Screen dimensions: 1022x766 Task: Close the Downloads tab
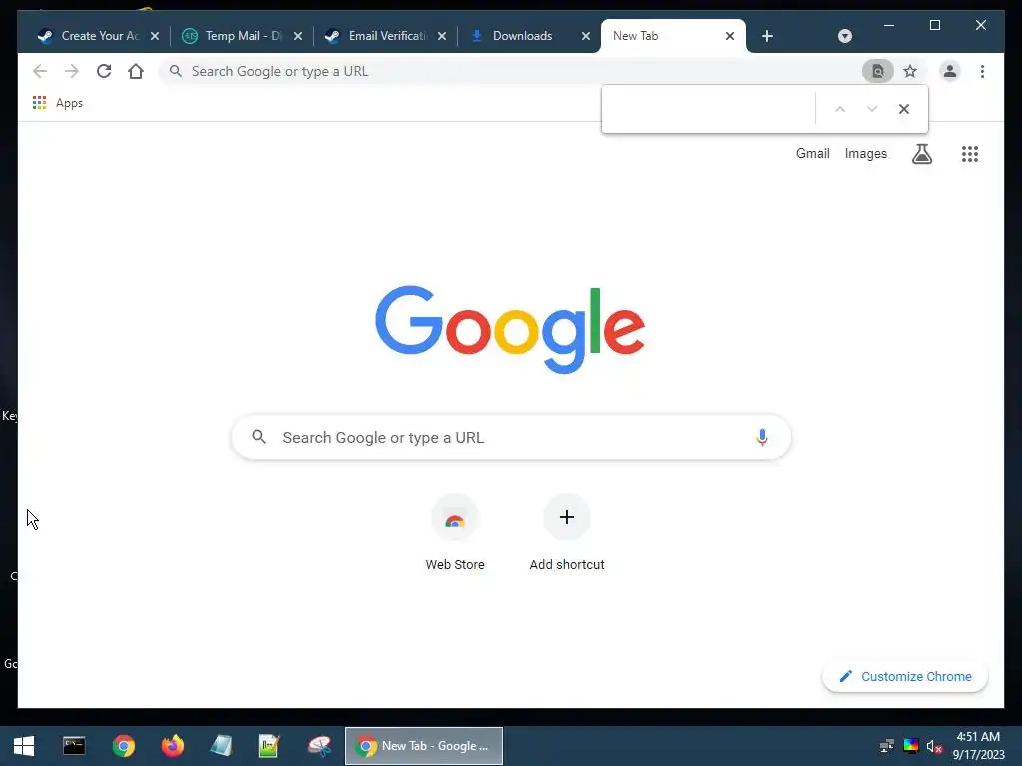tap(585, 36)
